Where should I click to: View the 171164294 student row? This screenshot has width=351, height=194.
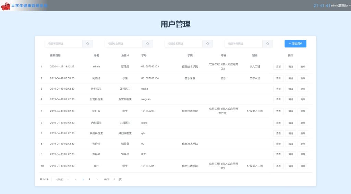(278, 166)
